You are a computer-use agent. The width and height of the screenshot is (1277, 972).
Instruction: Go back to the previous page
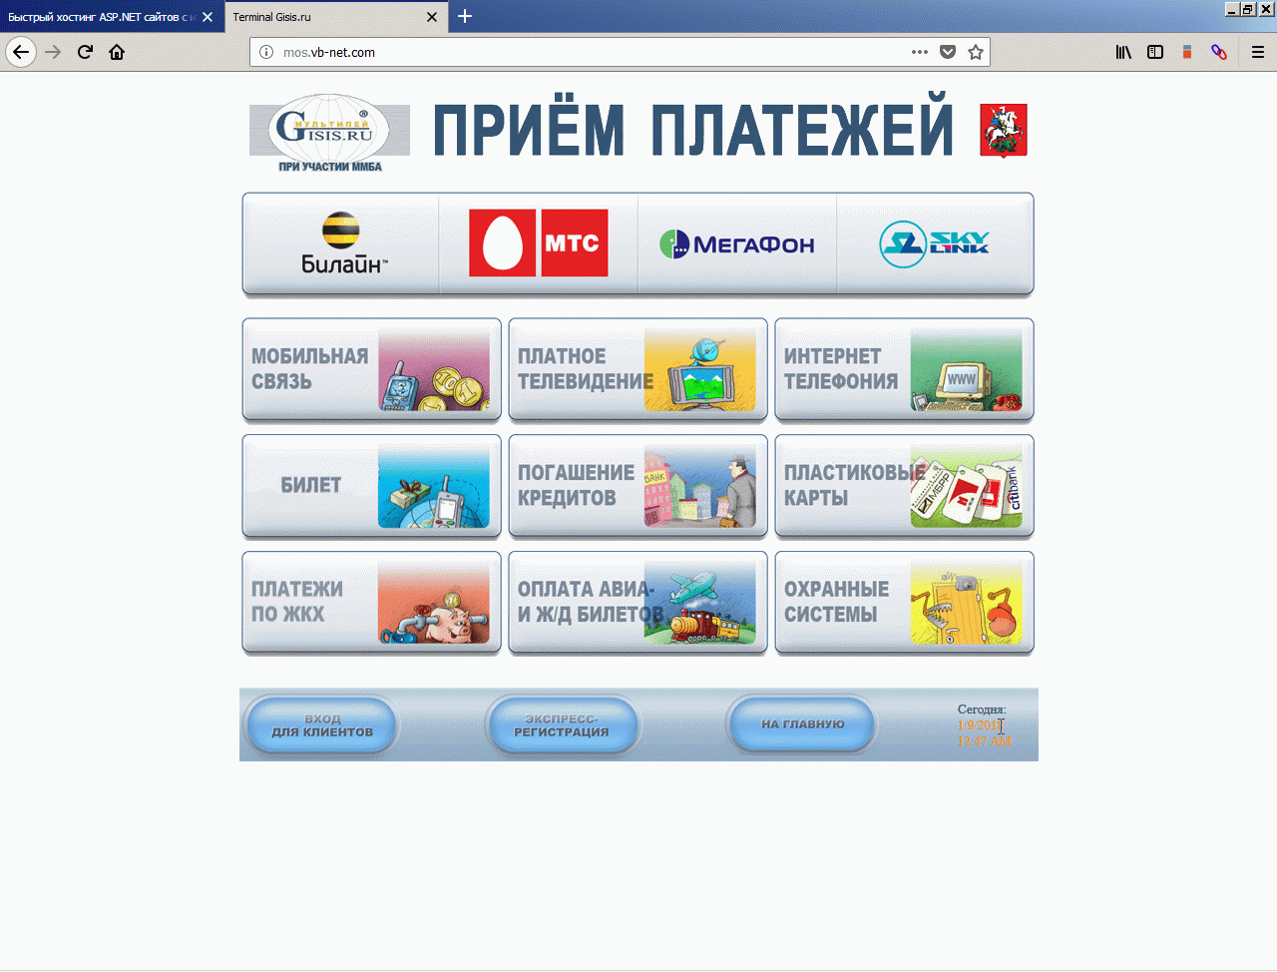[x=21, y=52]
